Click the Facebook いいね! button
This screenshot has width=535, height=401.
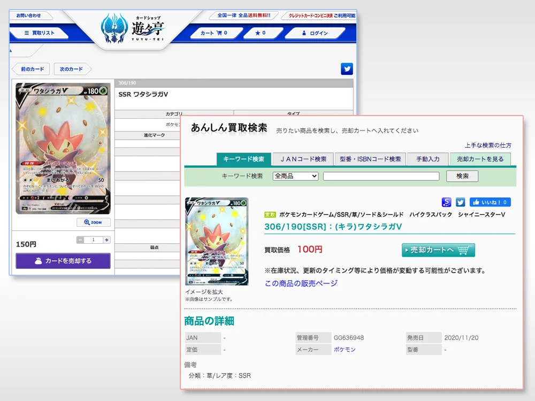tap(490, 202)
